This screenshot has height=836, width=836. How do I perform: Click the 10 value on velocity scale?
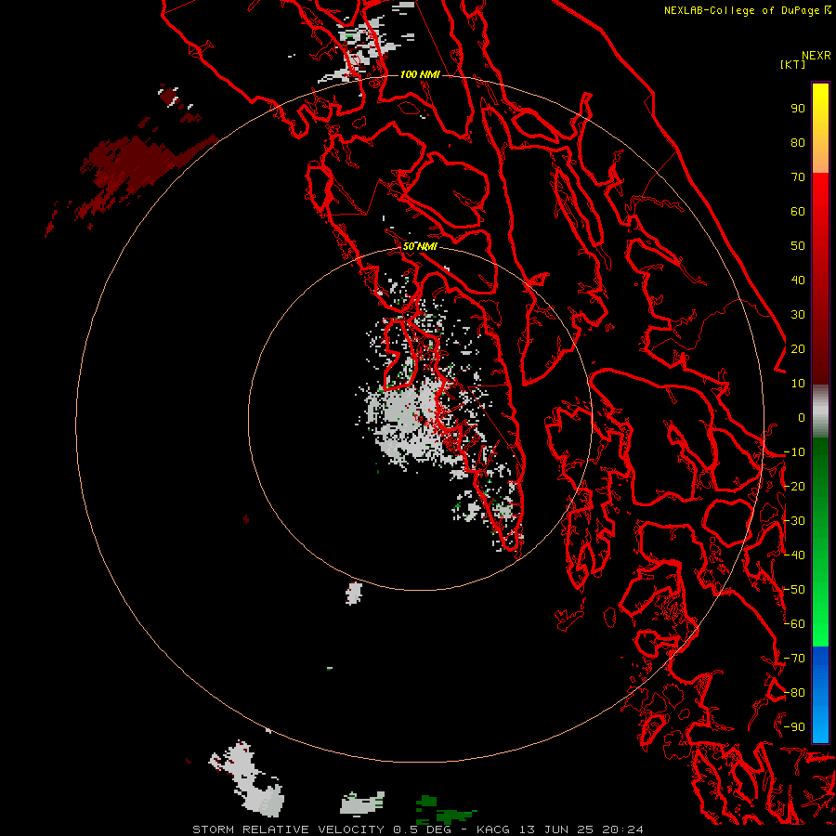click(x=798, y=384)
